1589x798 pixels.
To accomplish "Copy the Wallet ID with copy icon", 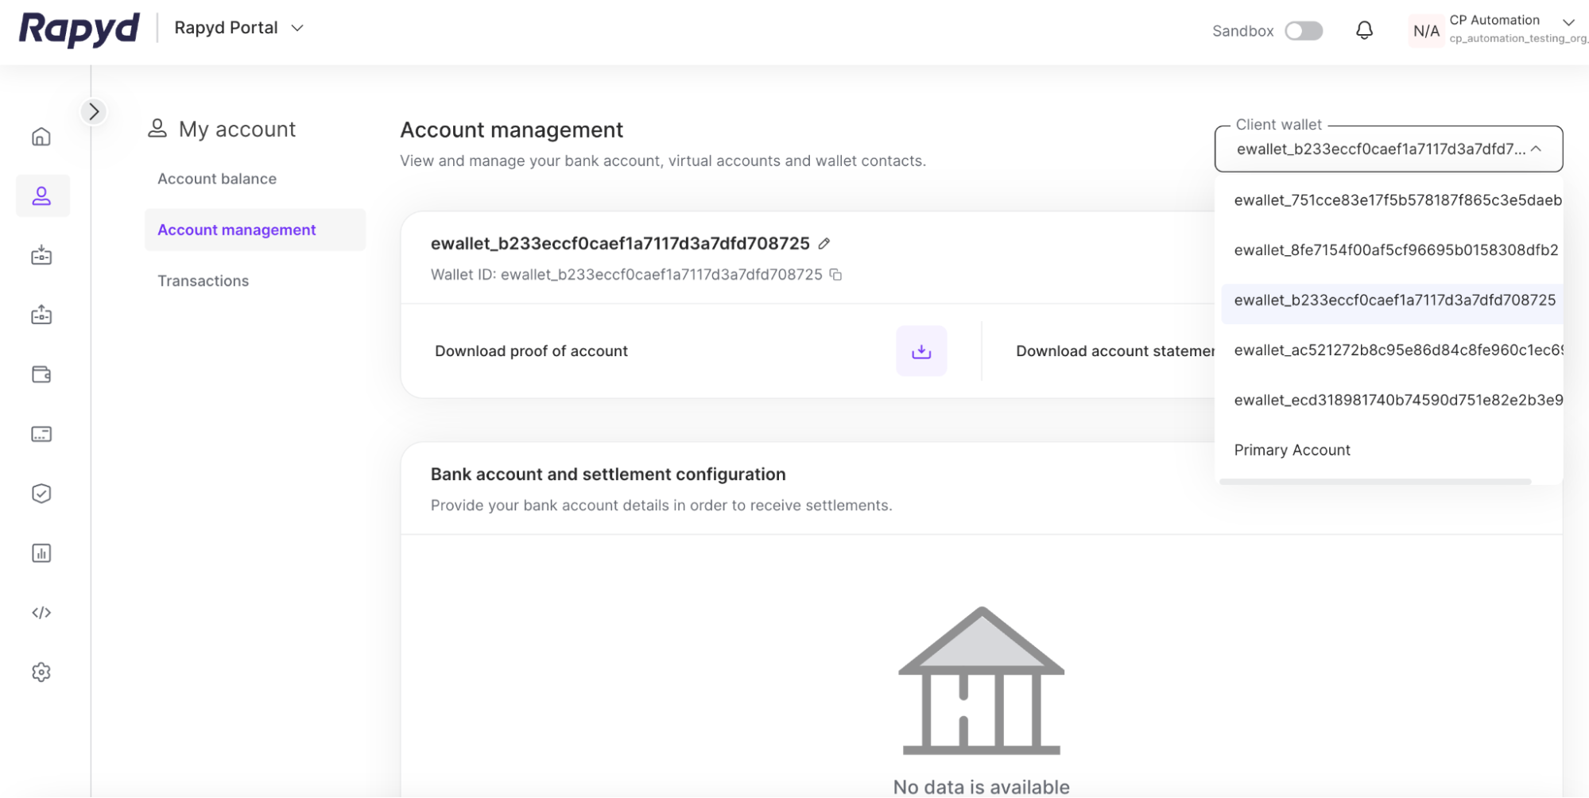I will 835,275.
